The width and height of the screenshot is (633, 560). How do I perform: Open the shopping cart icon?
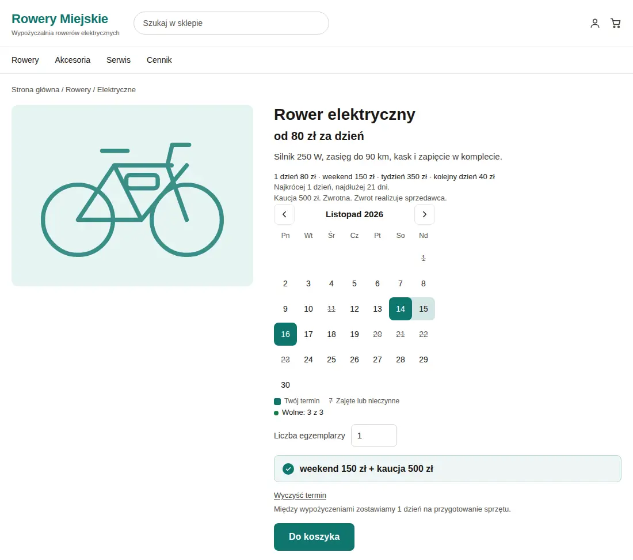[616, 23]
